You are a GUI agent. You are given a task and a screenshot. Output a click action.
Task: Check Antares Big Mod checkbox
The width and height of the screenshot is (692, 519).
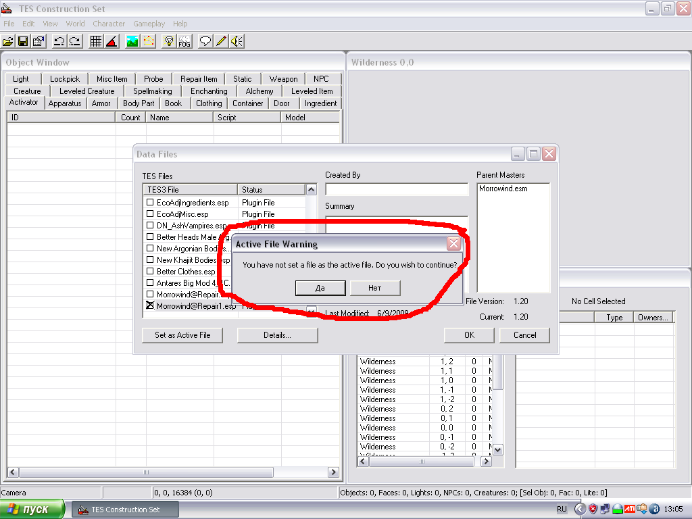click(150, 282)
